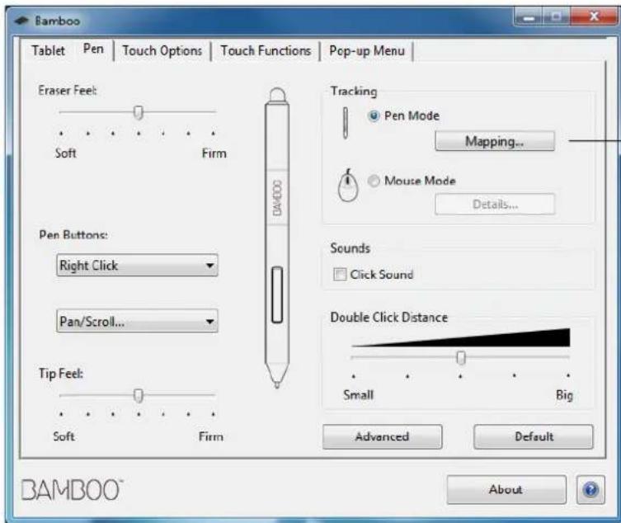Screen dimensions: 621x523
Task: Select the Mouse Mode radio button
Action: point(374,181)
